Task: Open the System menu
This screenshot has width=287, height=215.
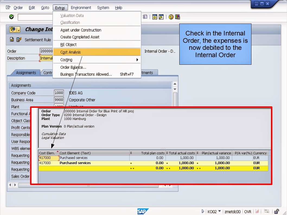Action: point(103,8)
